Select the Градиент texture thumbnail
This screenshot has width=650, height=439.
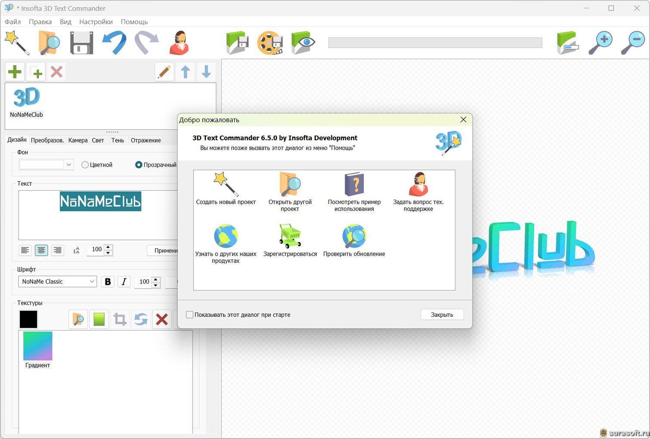pyautogui.click(x=38, y=350)
